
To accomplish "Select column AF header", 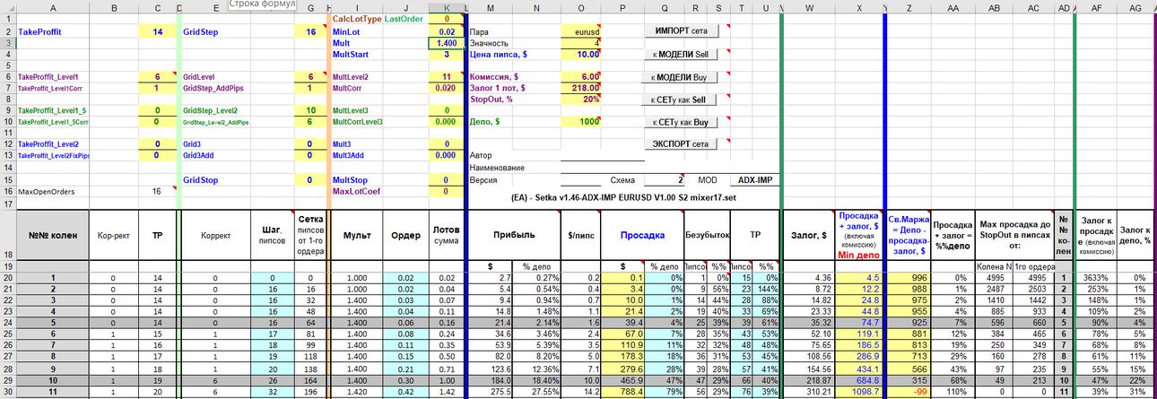I will pos(1096,6).
